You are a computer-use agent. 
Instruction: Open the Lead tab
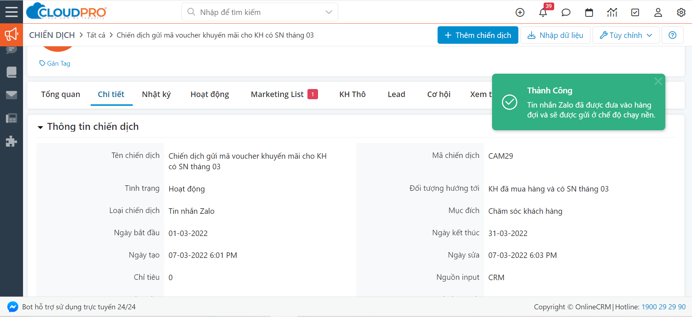tap(396, 94)
